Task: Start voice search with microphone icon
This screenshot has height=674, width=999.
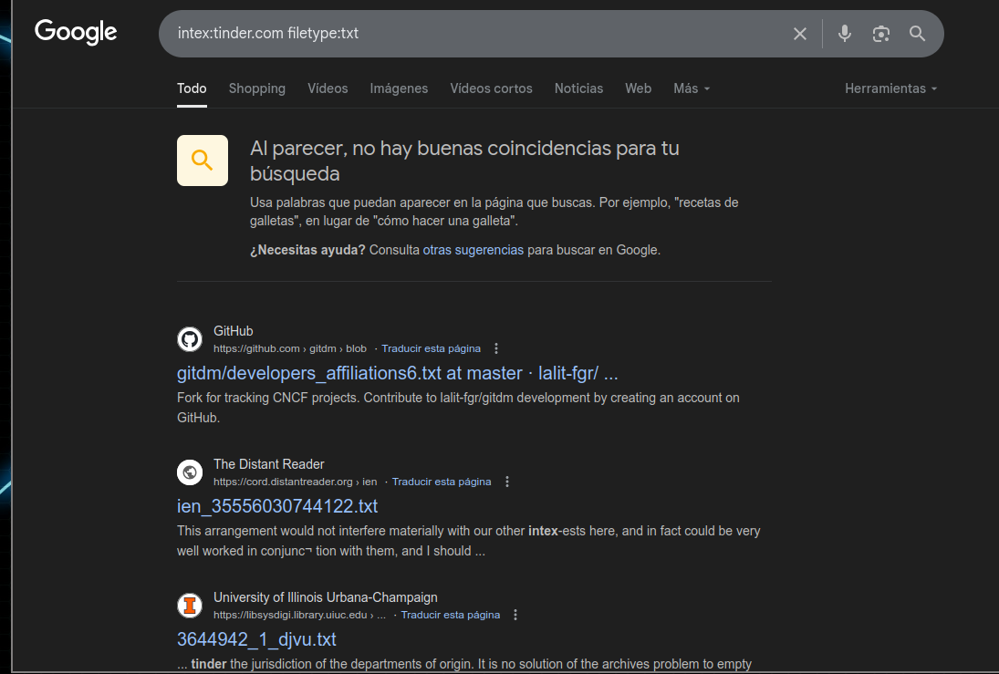Action: pos(844,34)
